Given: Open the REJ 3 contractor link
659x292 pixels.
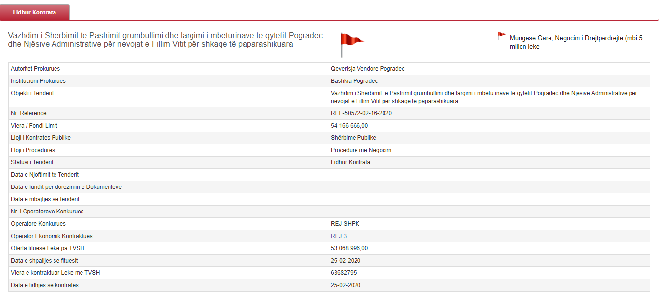Looking at the screenshot, I should coord(339,236).
